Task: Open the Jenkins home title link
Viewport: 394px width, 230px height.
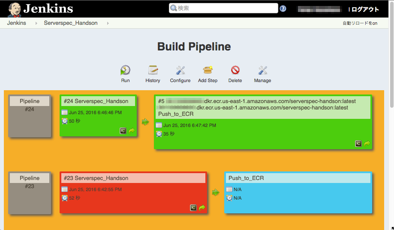Action: pyautogui.click(x=48, y=9)
